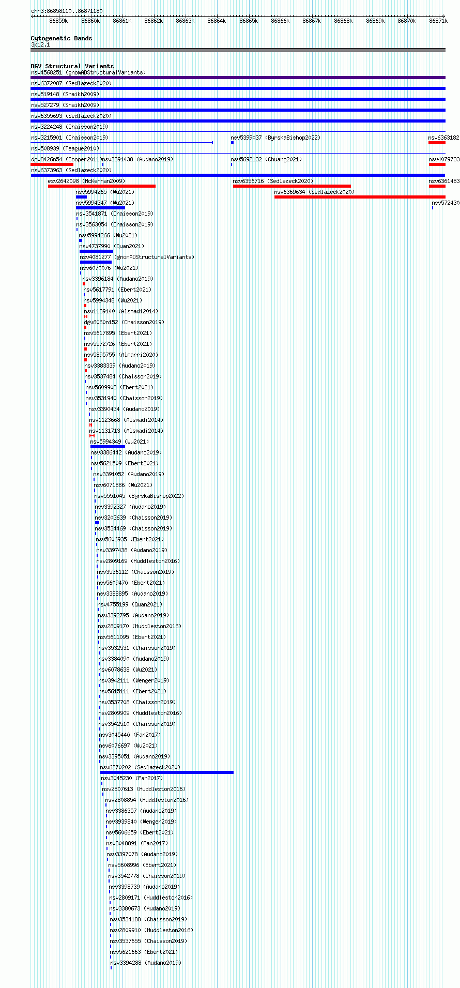Open variant nsv3048891 (Fan2017) label
460x988 pixels.
tap(137, 843)
